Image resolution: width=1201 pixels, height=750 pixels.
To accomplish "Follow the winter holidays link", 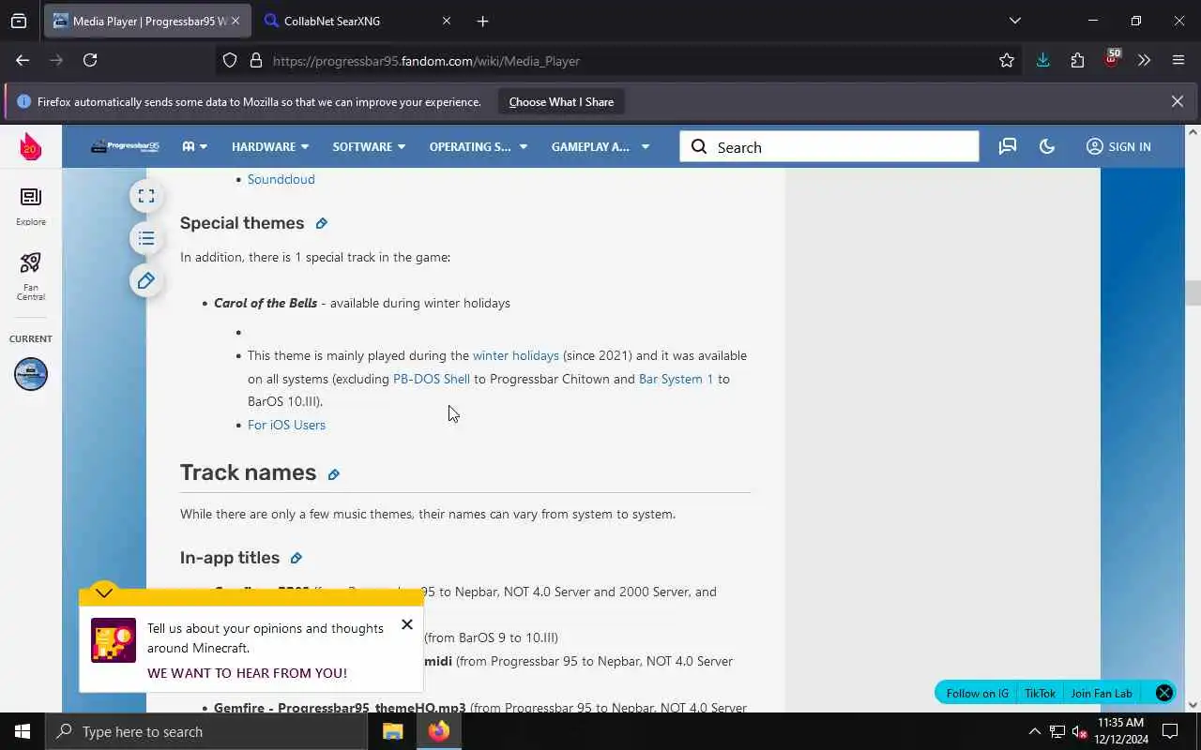I will point(516,355).
